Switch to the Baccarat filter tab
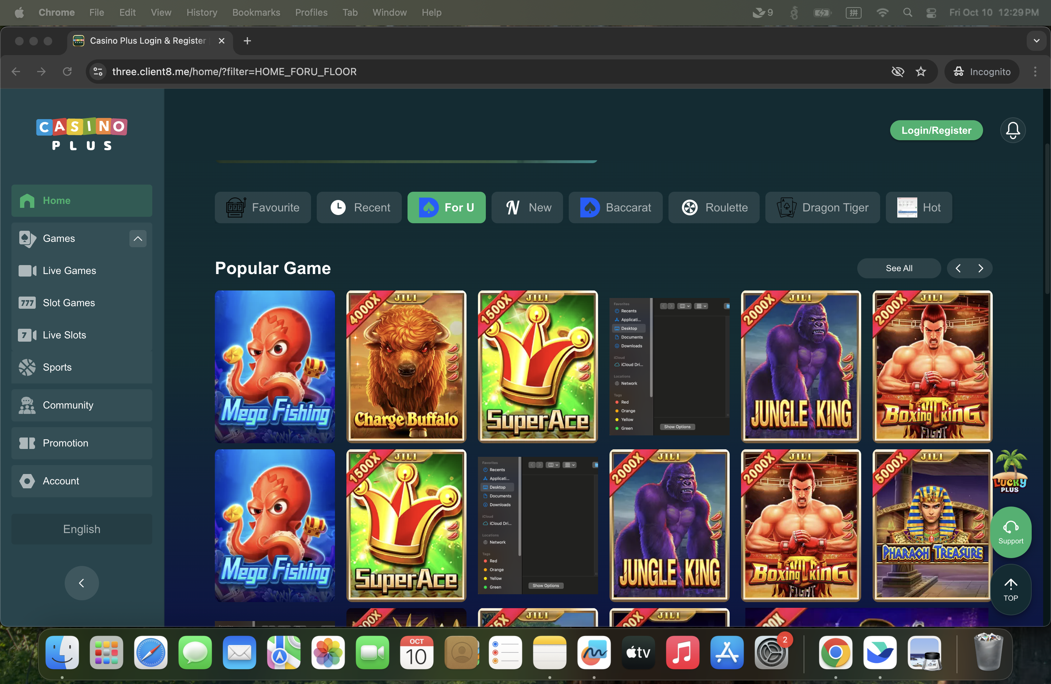 click(x=615, y=207)
